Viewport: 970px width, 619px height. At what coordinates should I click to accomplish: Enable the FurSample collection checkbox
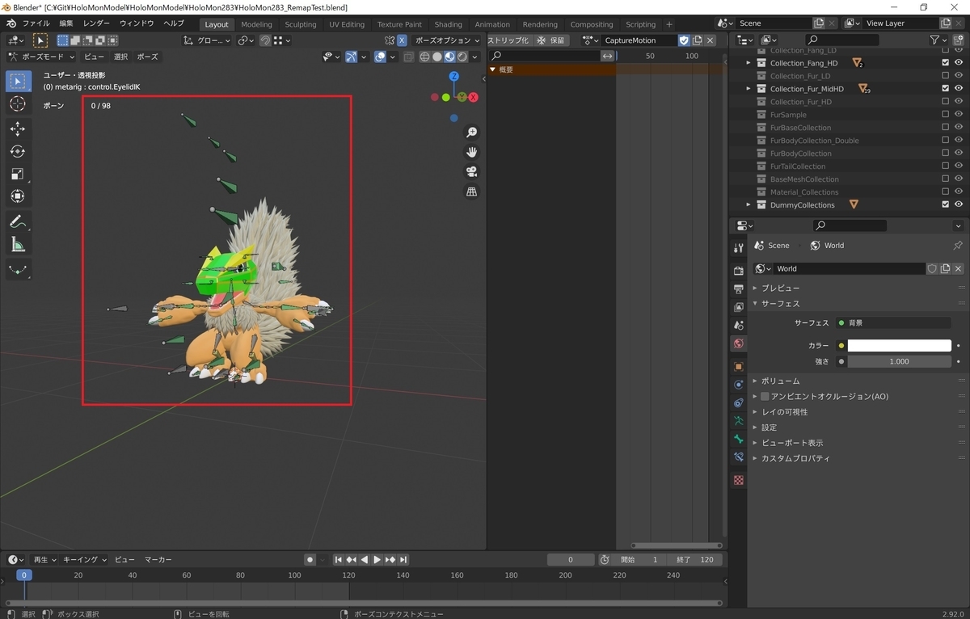click(946, 115)
